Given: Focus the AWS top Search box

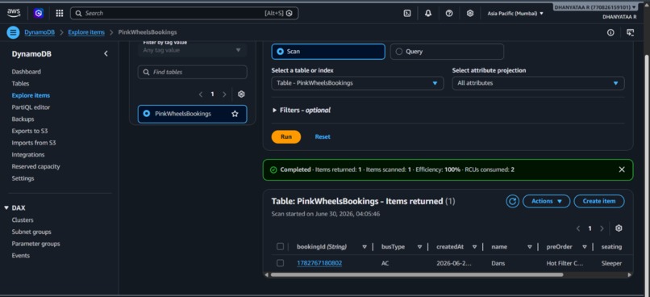Looking at the screenshot, I should [x=184, y=13].
